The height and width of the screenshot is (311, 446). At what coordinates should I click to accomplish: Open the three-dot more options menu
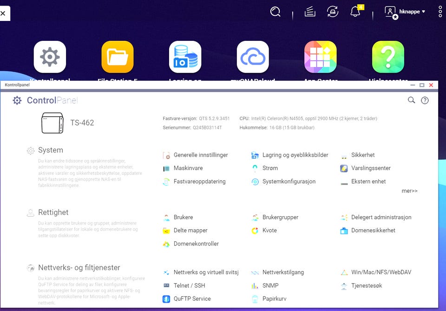pos(440,11)
